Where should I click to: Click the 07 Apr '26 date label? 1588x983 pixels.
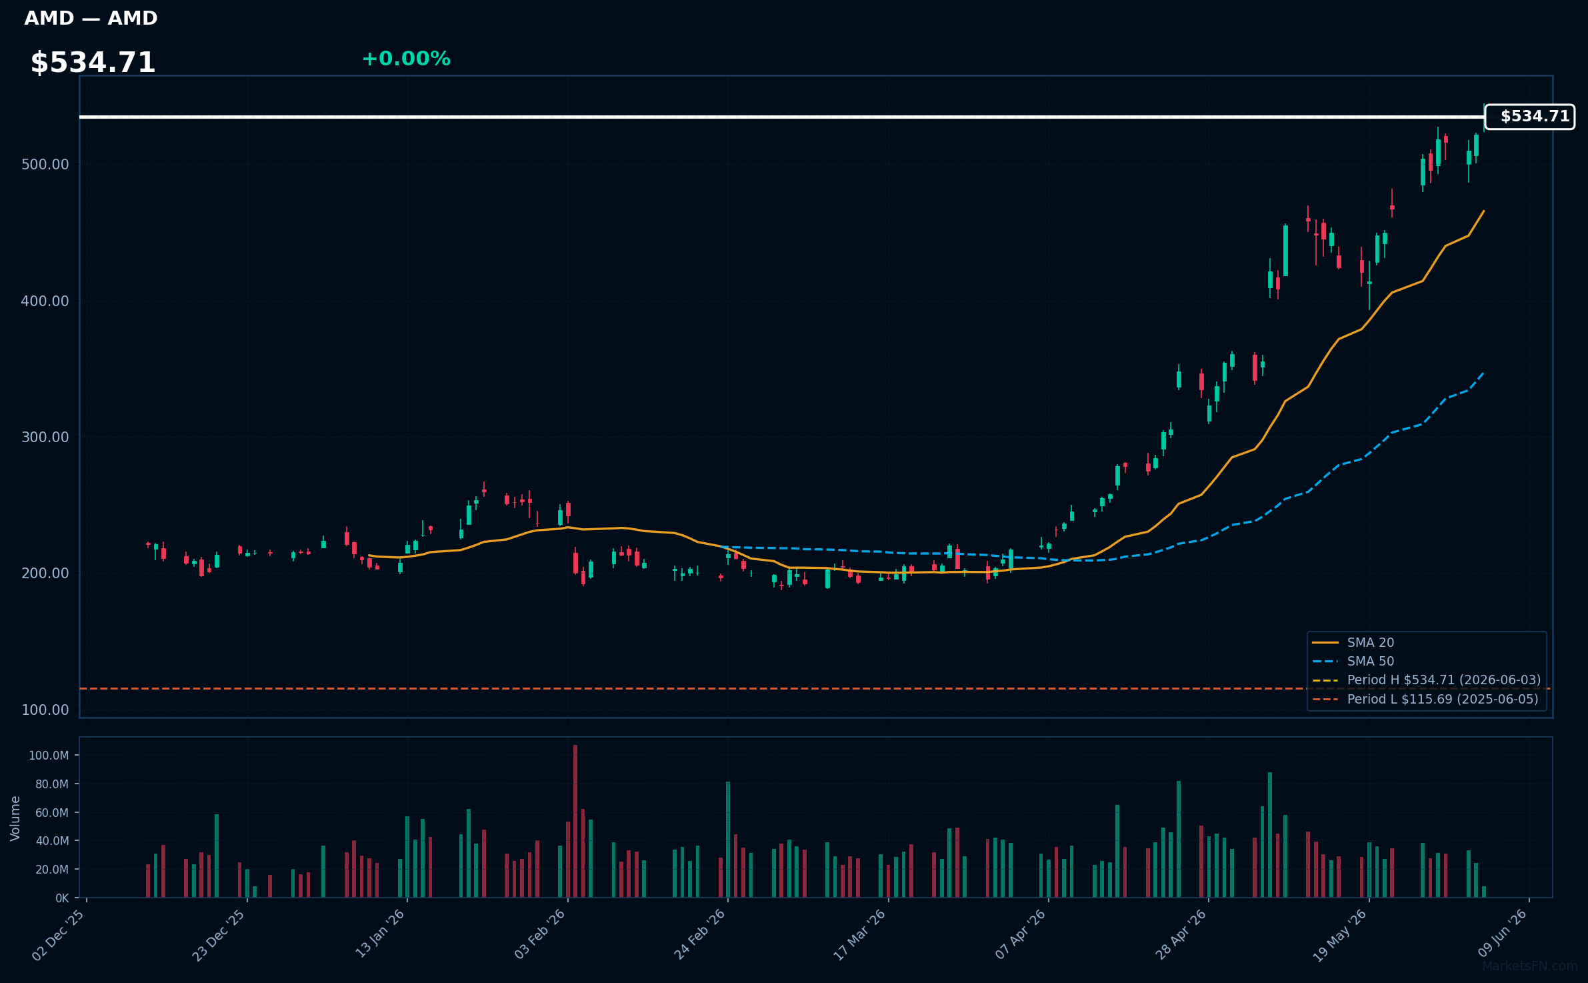1021,935
